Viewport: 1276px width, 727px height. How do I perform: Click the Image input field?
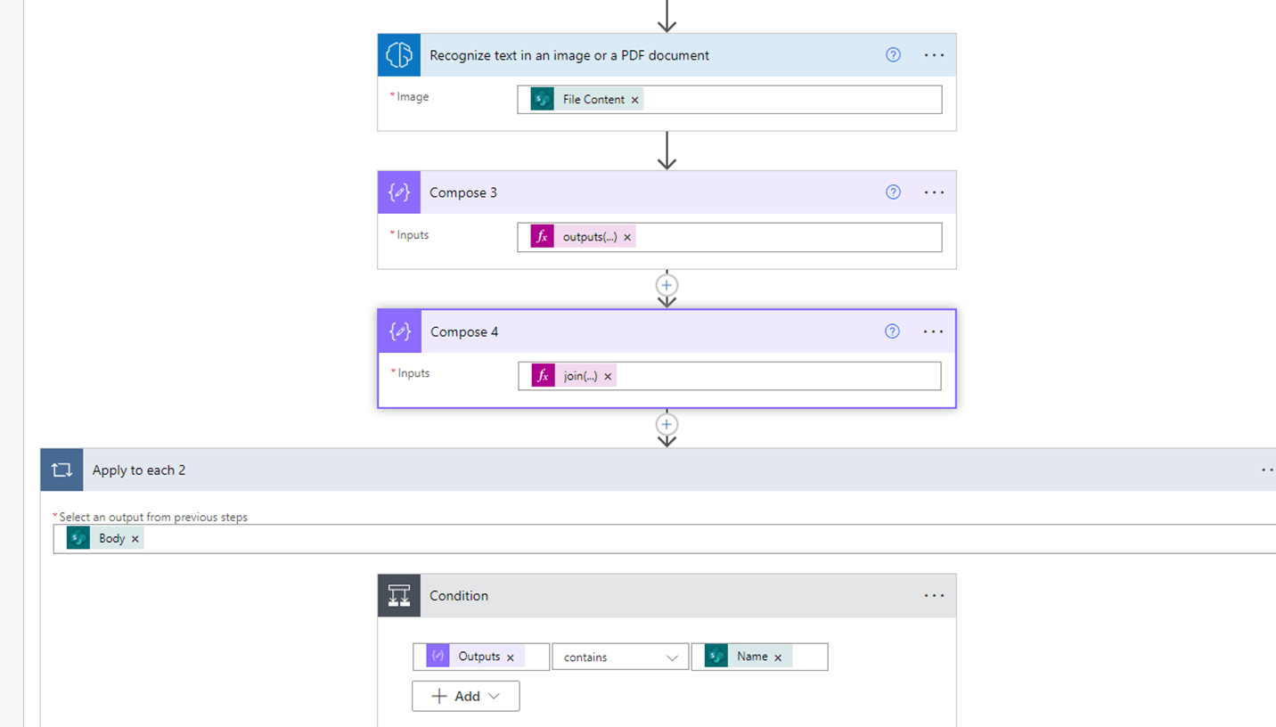tap(729, 100)
